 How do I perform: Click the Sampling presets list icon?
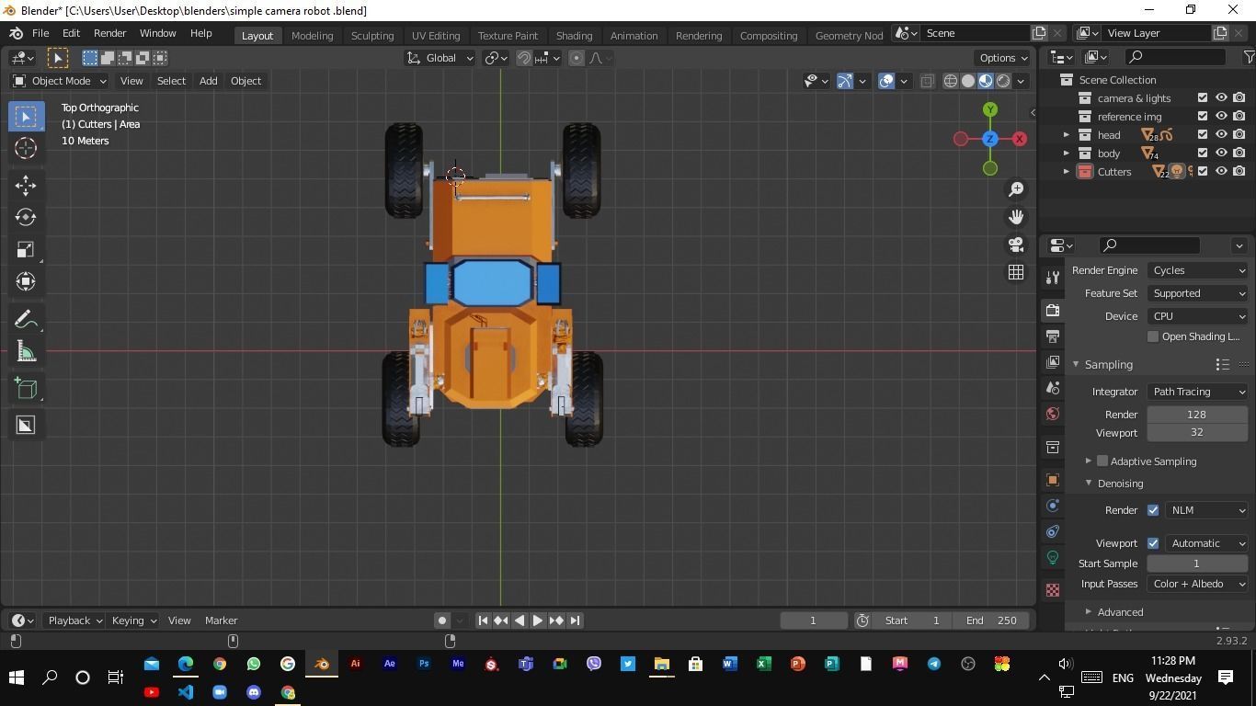point(1222,365)
